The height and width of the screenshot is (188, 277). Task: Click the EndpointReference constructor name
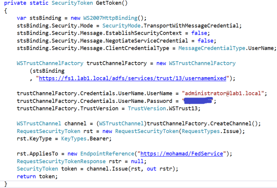click(105, 153)
